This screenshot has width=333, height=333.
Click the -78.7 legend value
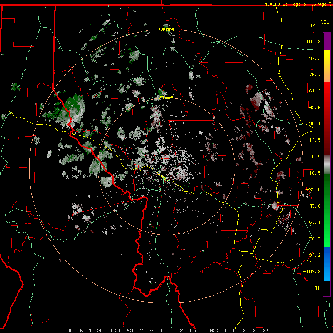[x=313, y=239]
